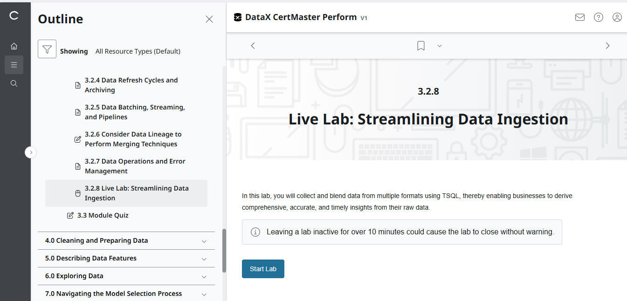Open the bookmark dropdown chevron
627x301 pixels.
pyautogui.click(x=439, y=46)
